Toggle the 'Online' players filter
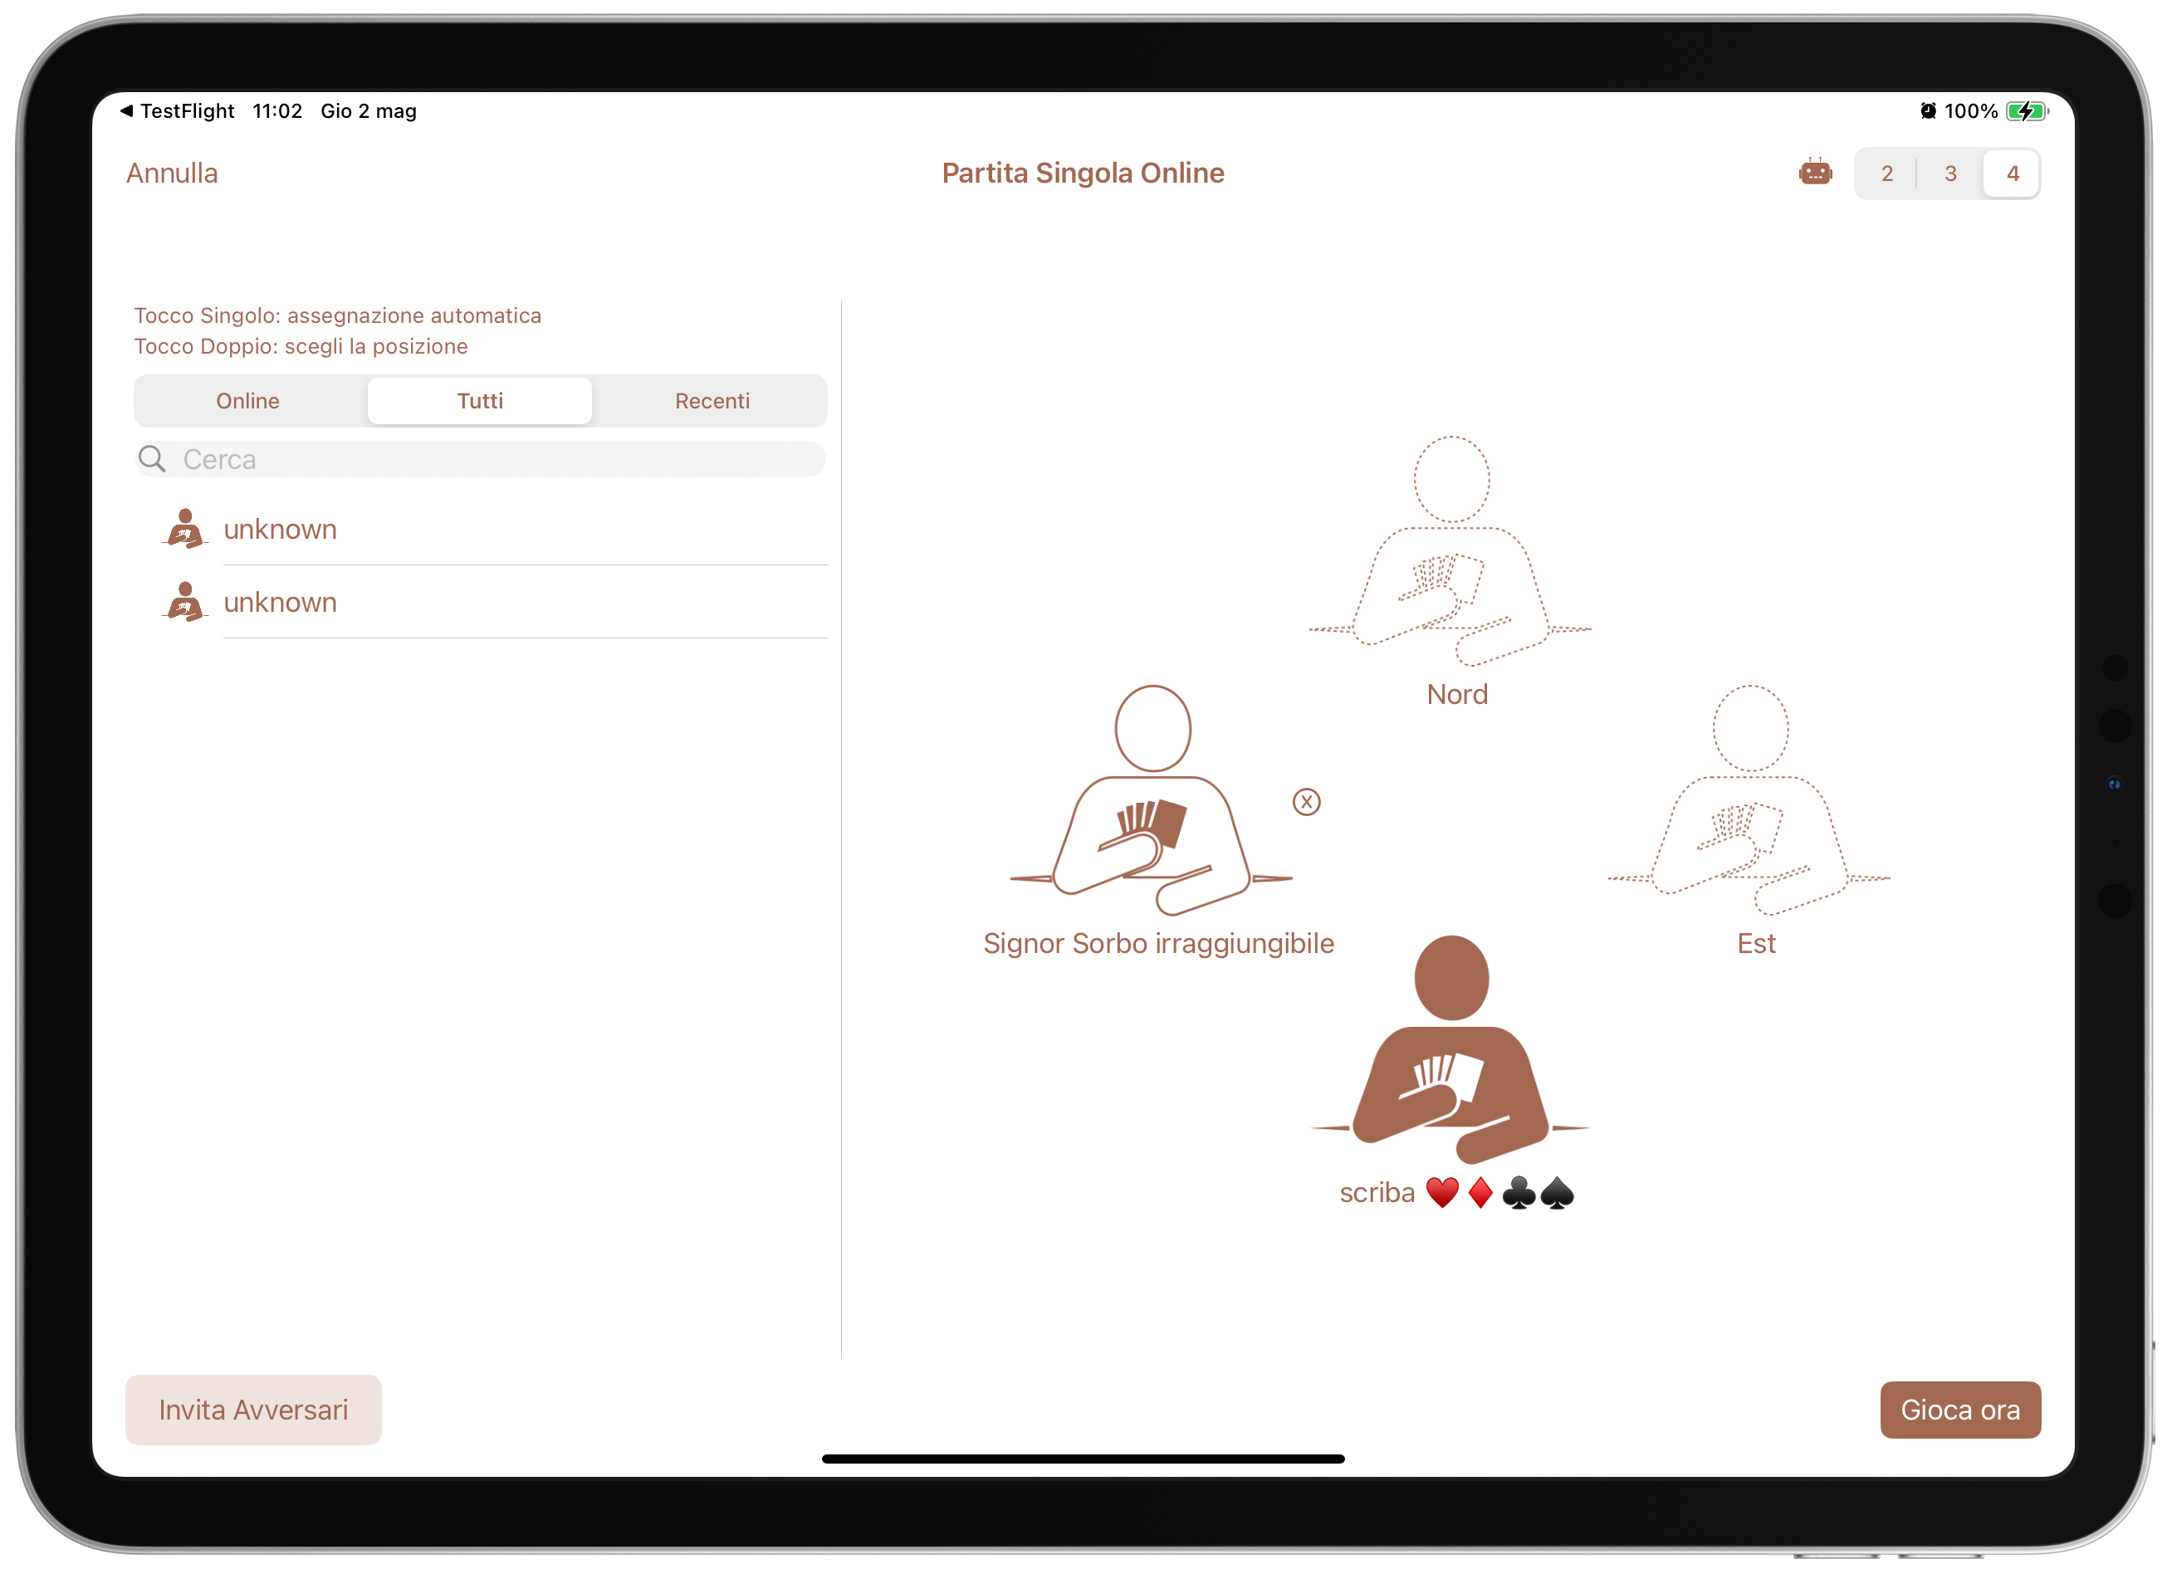 click(x=249, y=400)
